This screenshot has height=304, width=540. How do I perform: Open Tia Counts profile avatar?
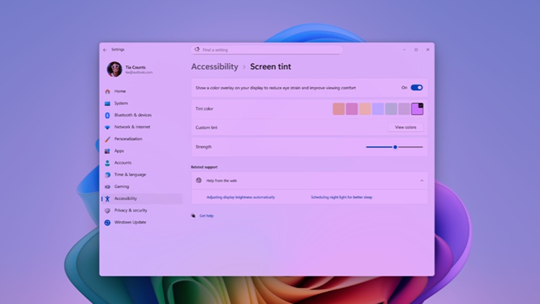[x=114, y=69]
